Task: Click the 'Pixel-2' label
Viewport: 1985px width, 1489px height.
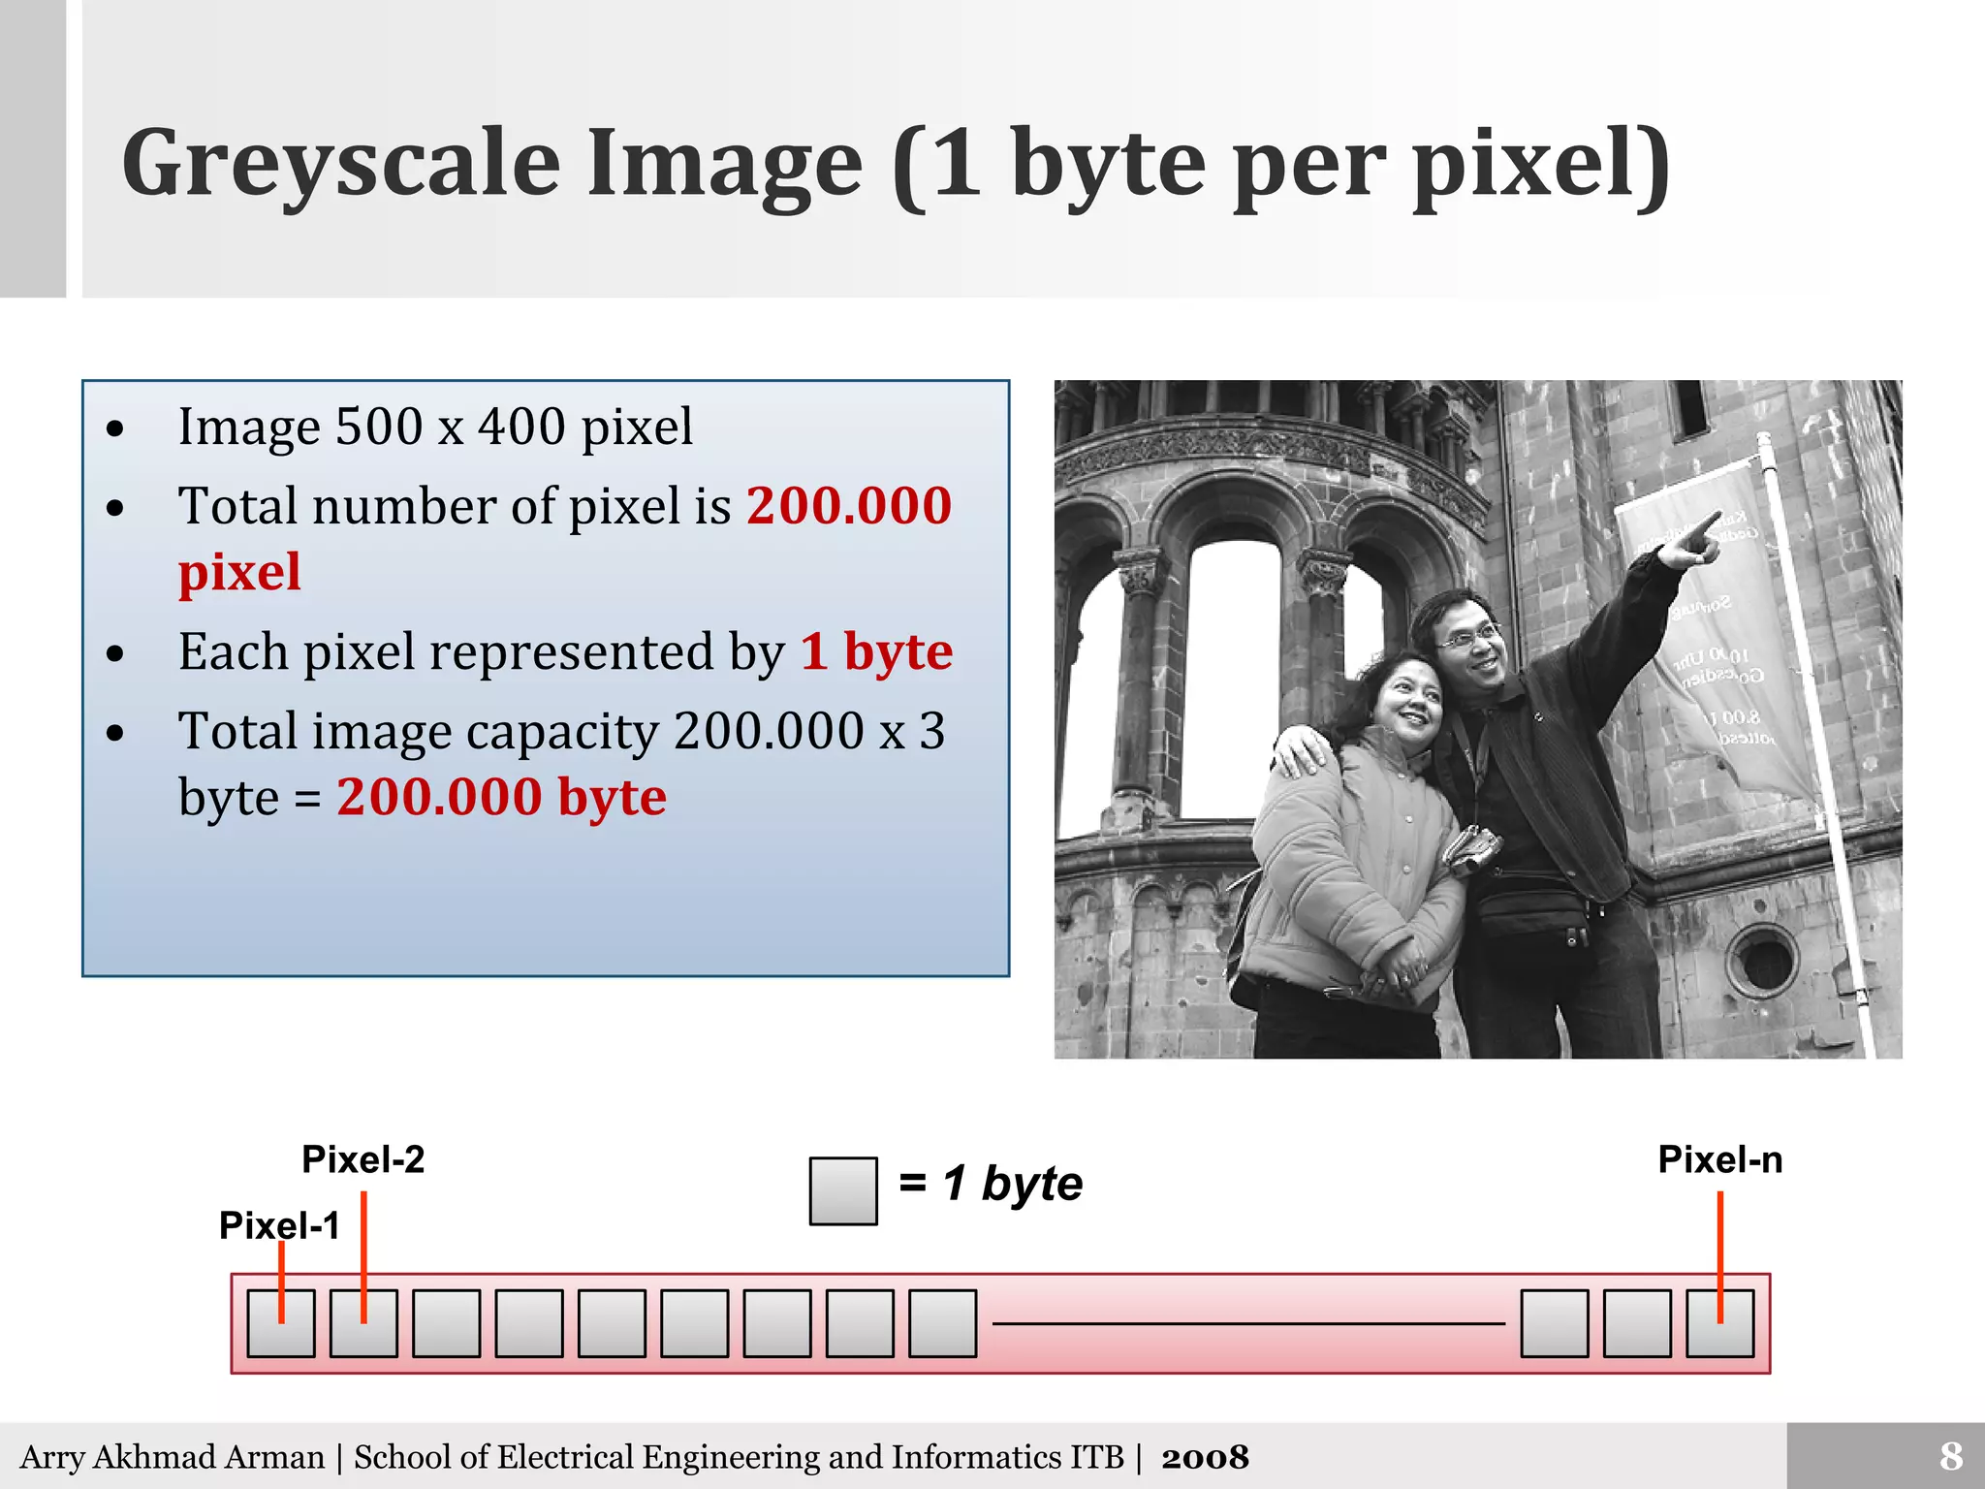Action: [363, 1159]
